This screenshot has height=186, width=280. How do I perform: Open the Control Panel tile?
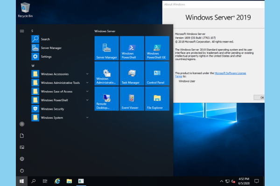point(157,73)
